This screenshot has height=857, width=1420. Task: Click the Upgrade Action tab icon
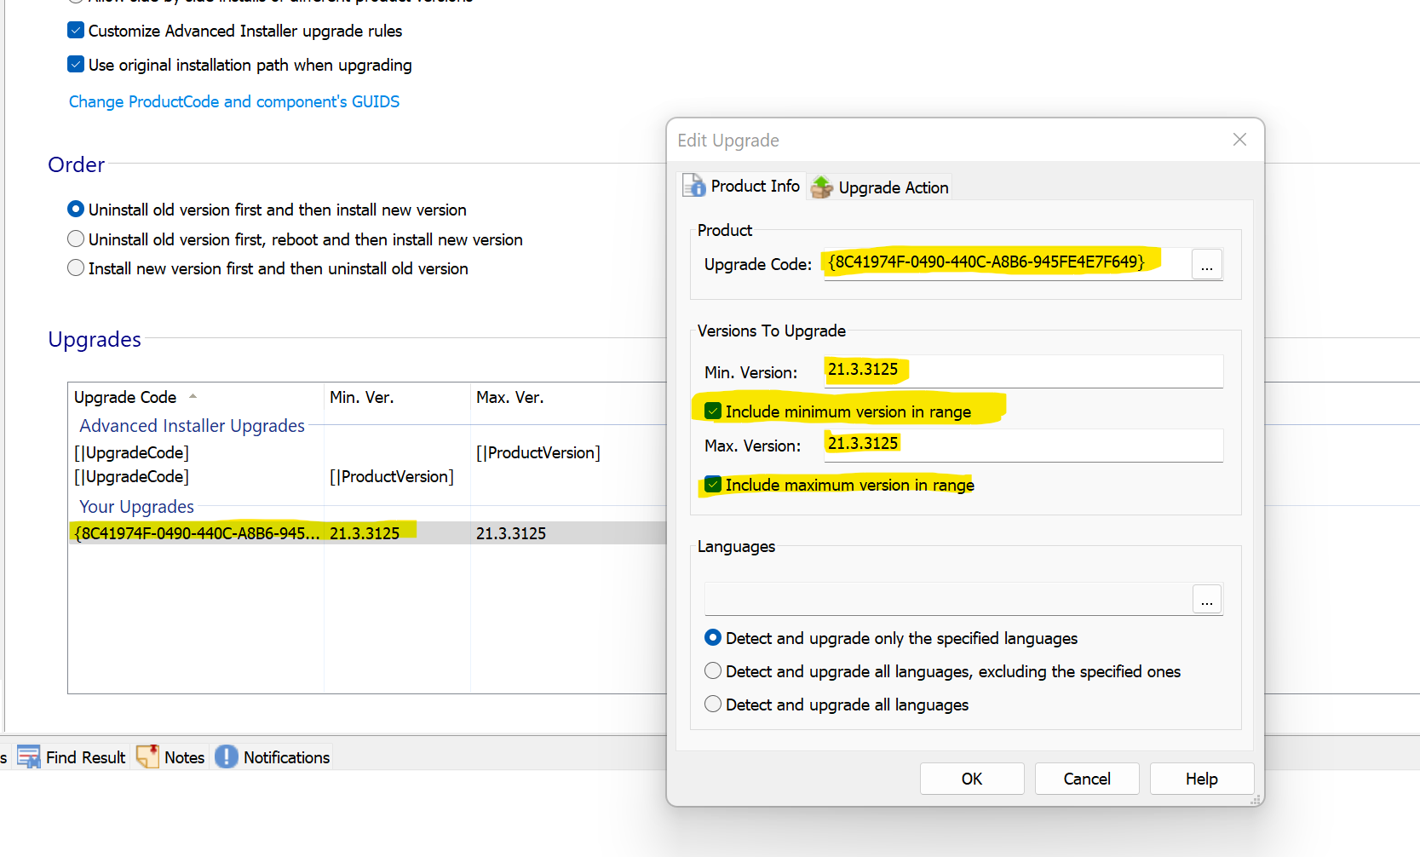[x=822, y=187]
